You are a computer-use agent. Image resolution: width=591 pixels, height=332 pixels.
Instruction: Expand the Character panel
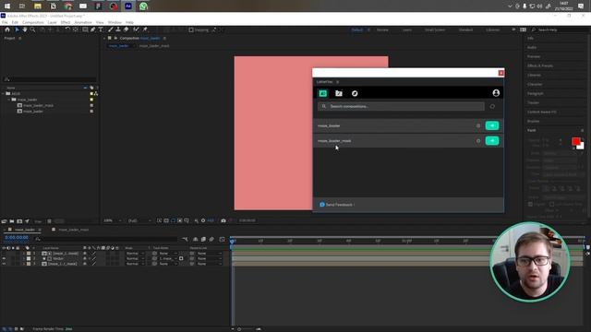point(535,84)
